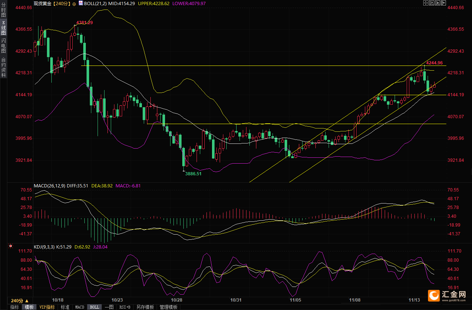Select the 指标 bottom tab
Image resolution: width=472 pixels, height=310 pixels.
coord(15,307)
